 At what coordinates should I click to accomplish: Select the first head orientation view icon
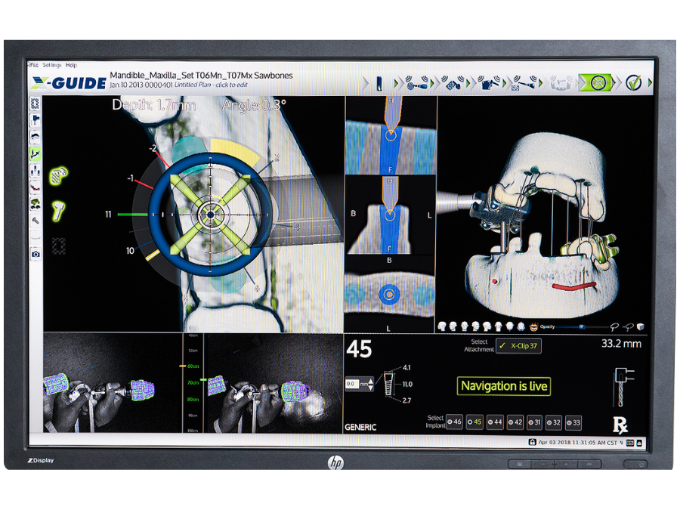[x=442, y=326]
